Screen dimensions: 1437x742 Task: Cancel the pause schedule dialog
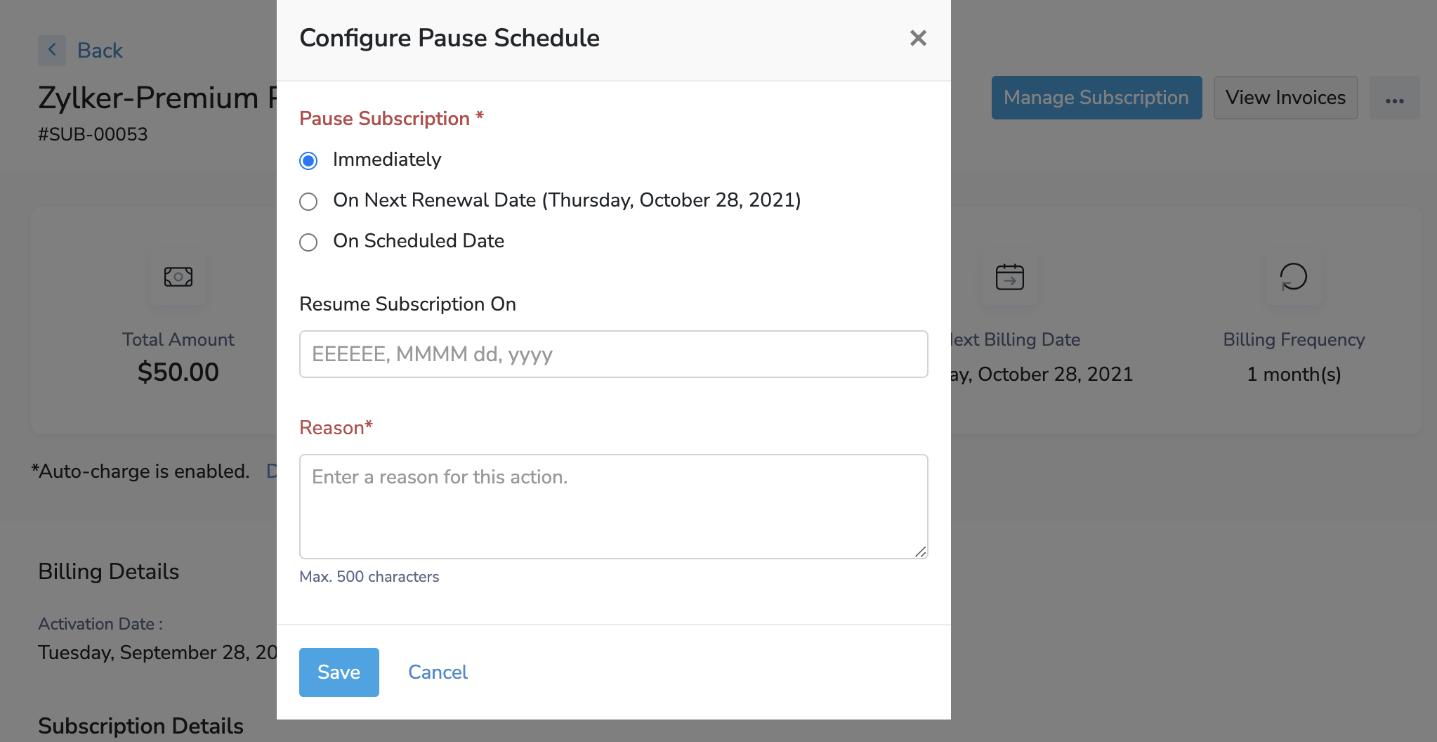tap(438, 672)
